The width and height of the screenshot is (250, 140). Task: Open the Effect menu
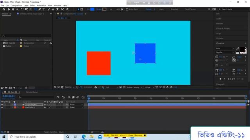coord(33,5)
